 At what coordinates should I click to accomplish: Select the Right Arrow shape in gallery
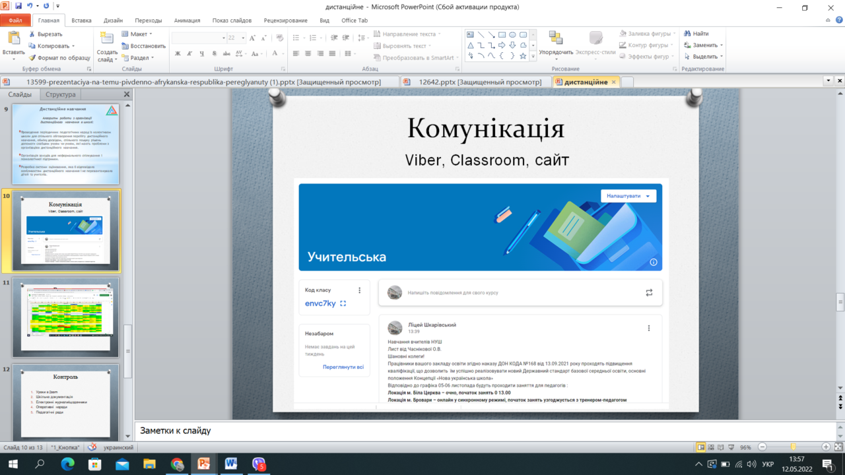pyautogui.click(x=502, y=46)
